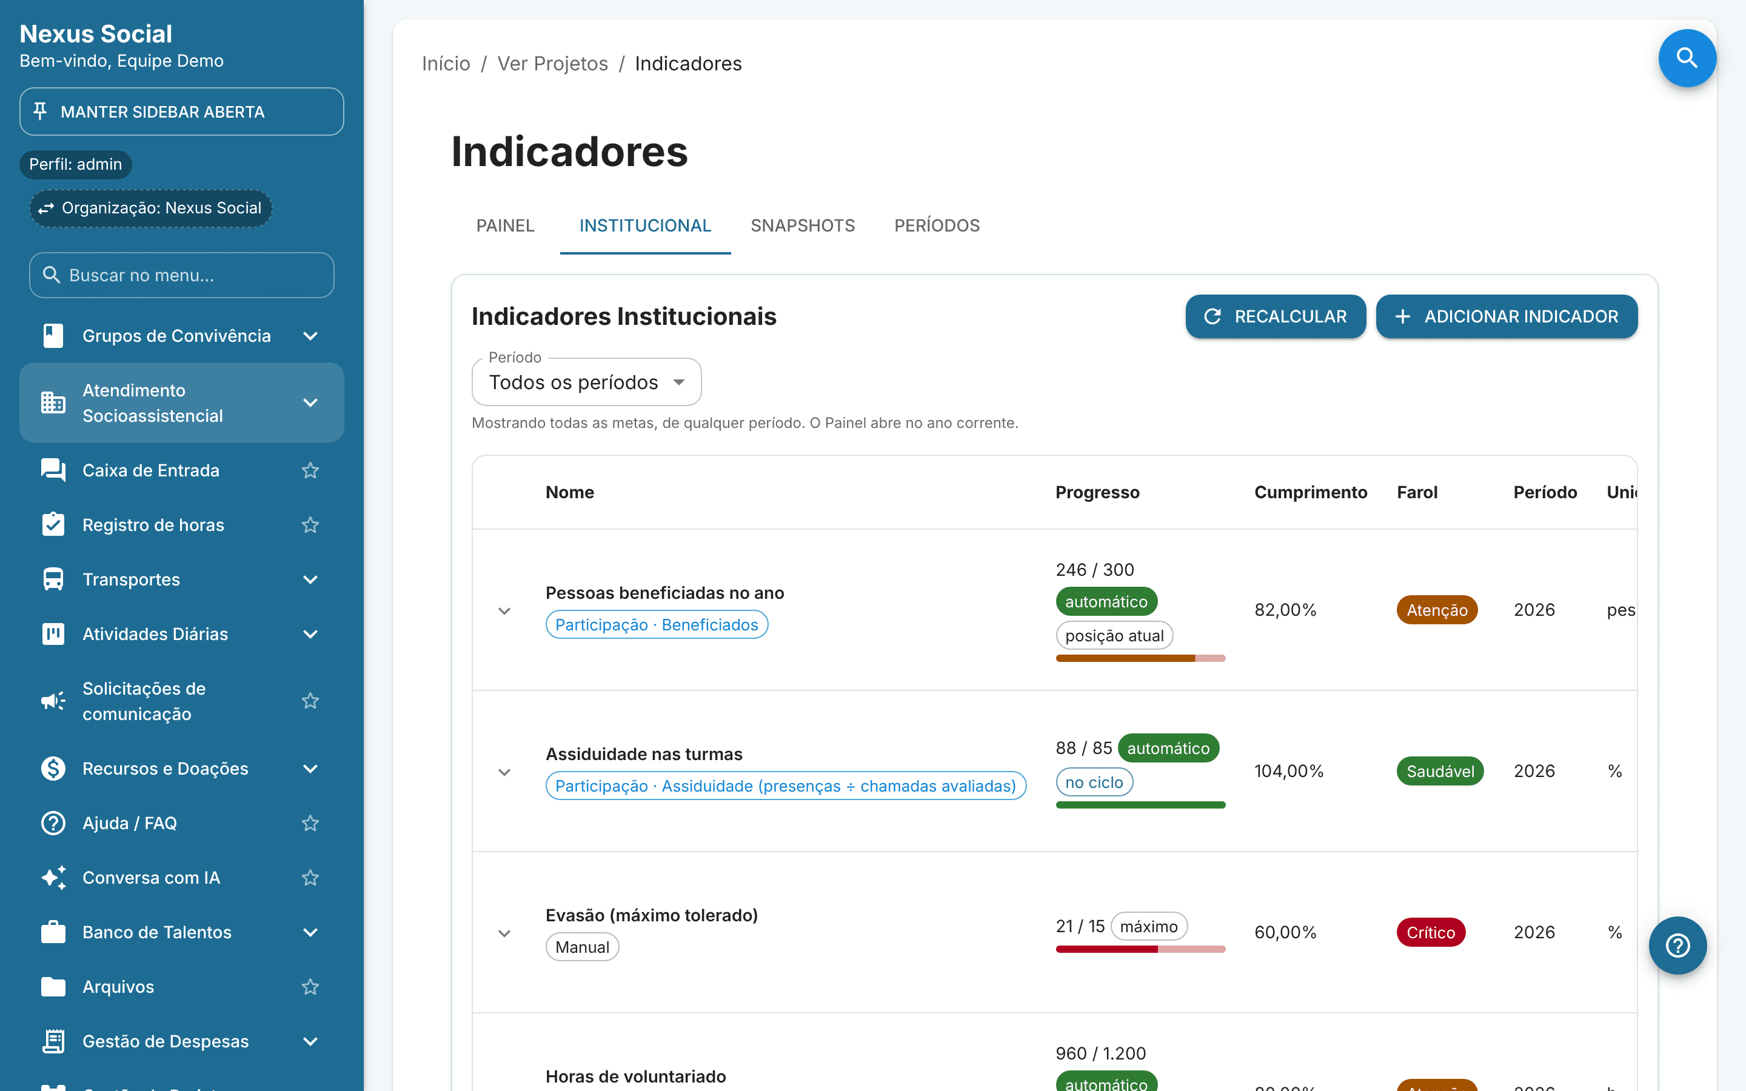Click the Conversa com IA sparkle icon
Viewport: 1746px width, 1091px height.
(x=53, y=878)
